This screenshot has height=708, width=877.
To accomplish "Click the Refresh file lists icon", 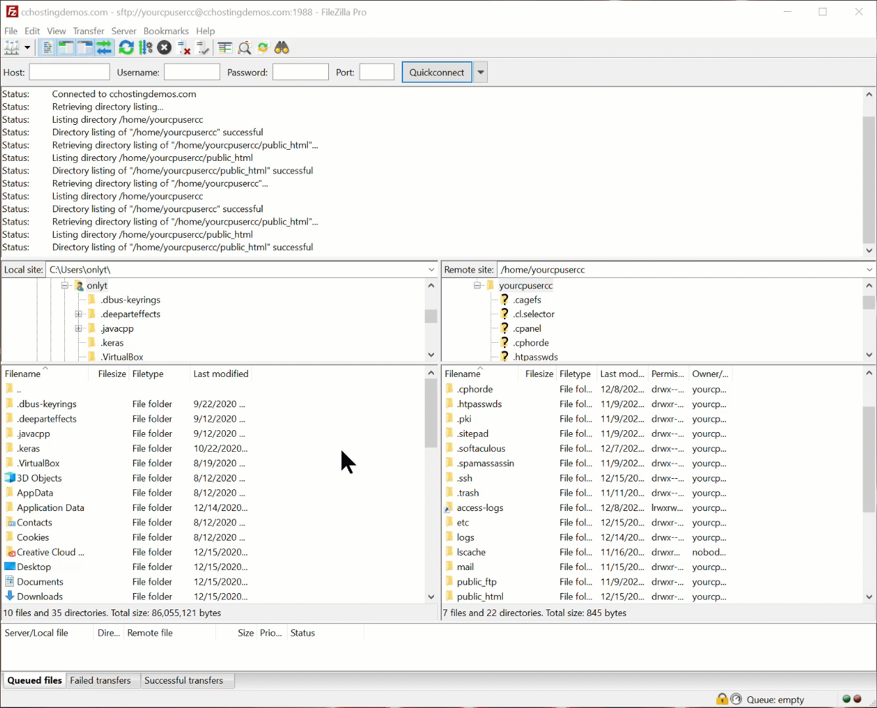I will (x=126, y=47).
